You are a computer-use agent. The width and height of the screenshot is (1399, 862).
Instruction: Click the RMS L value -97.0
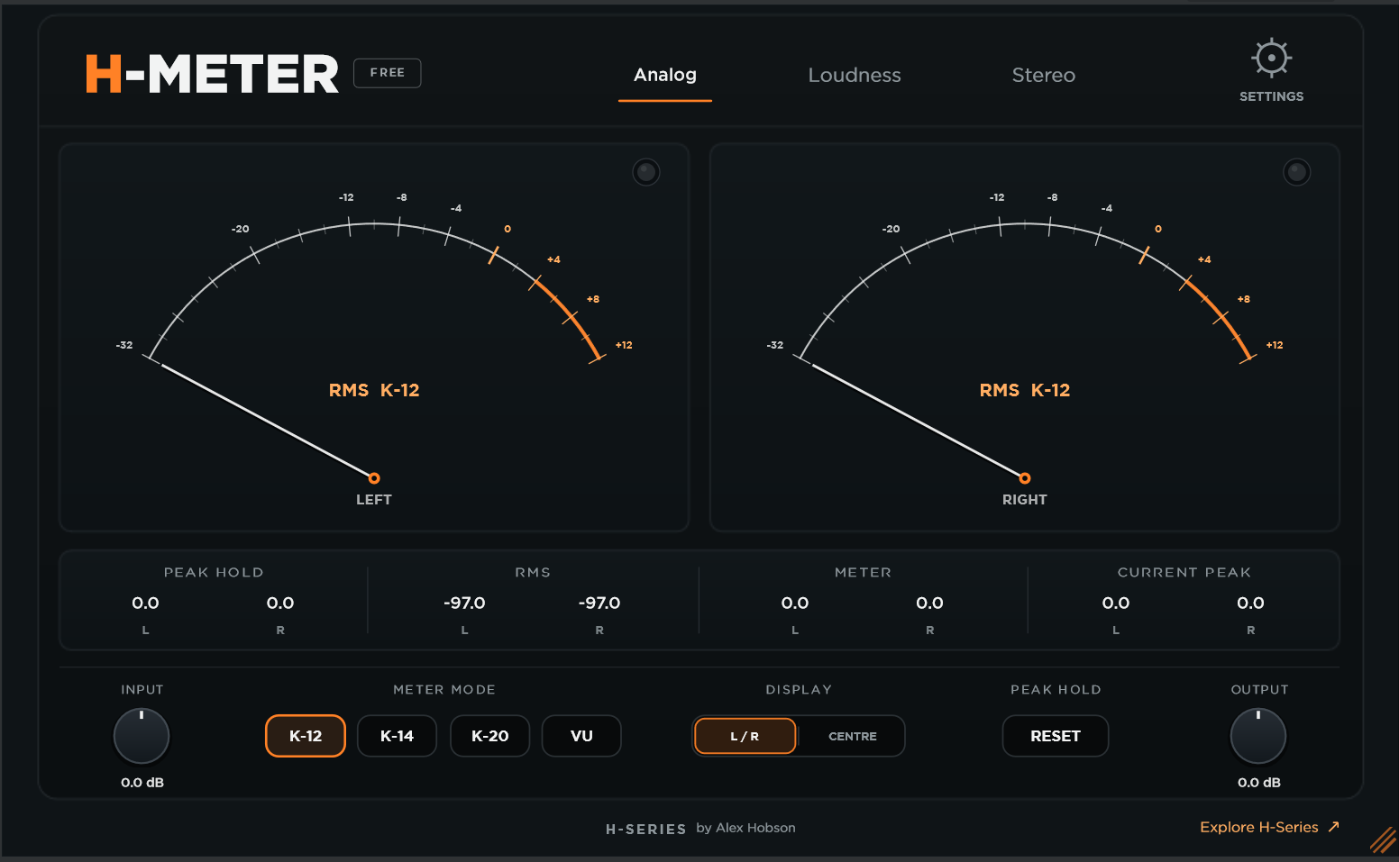click(x=464, y=603)
